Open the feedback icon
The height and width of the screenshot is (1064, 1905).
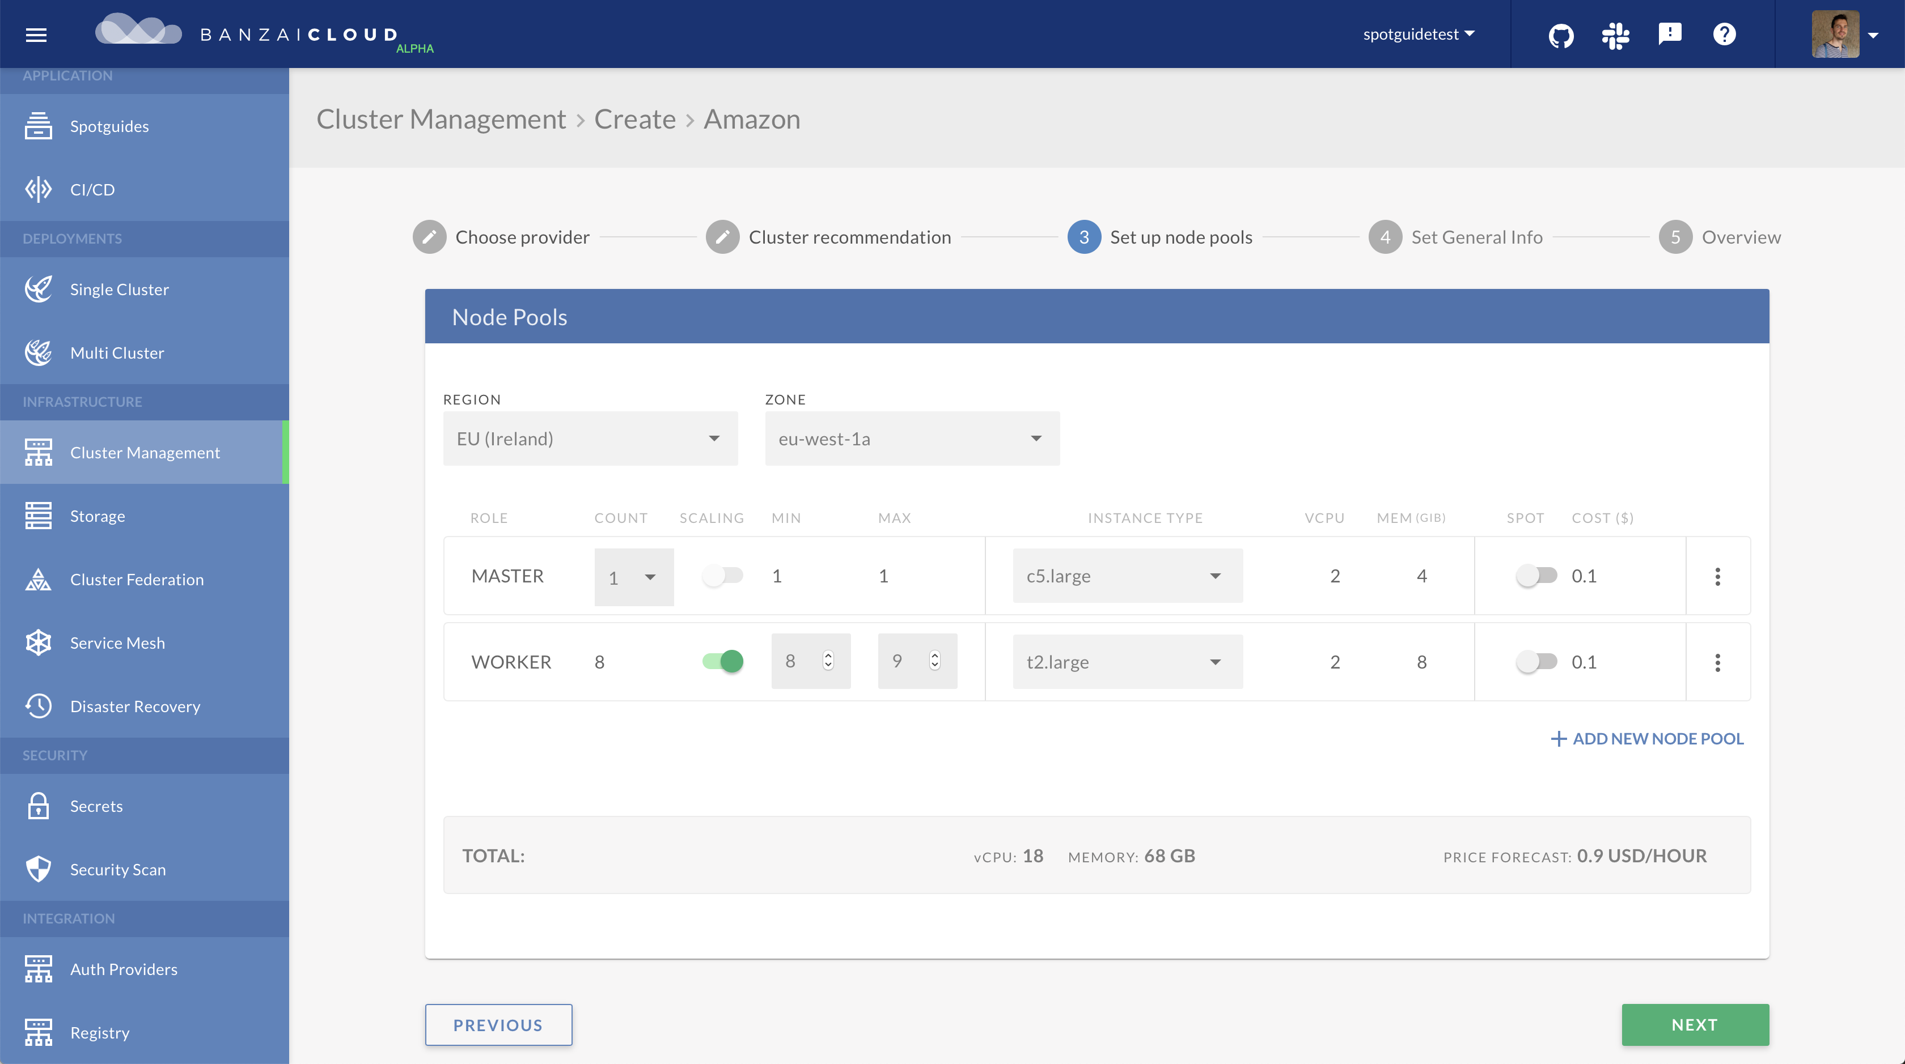click(1670, 34)
